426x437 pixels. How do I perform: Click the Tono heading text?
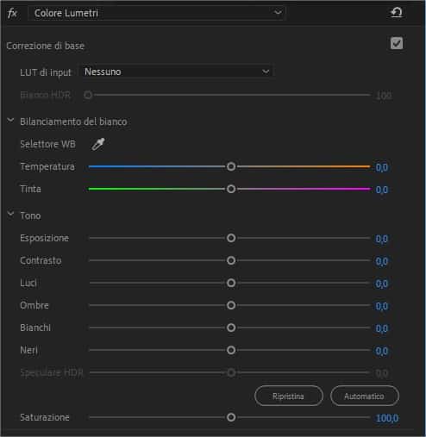[x=30, y=215]
